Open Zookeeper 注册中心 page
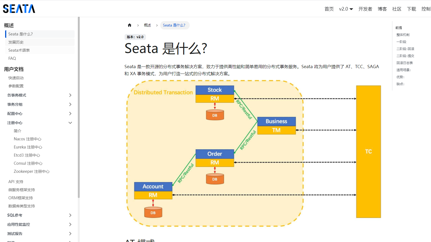This screenshot has width=431, height=242. [32, 171]
